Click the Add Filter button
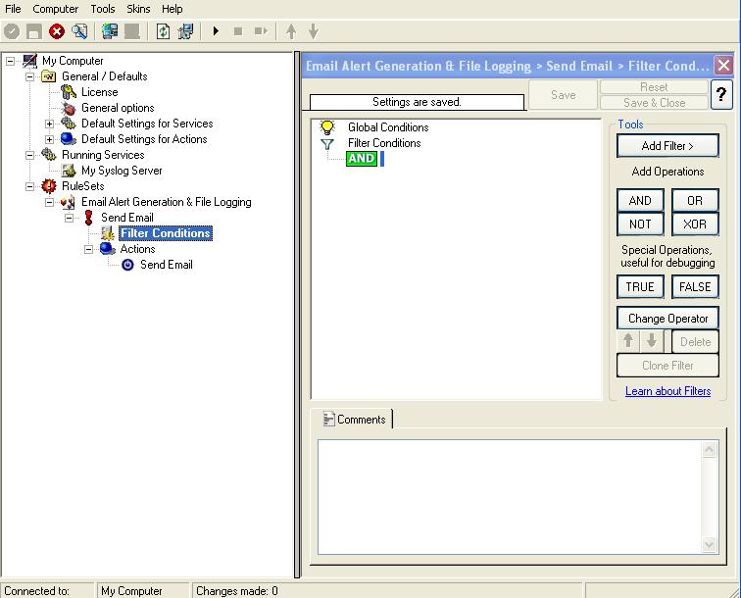Image resolution: width=741 pixels, height=598 pixels. [667, 146]
